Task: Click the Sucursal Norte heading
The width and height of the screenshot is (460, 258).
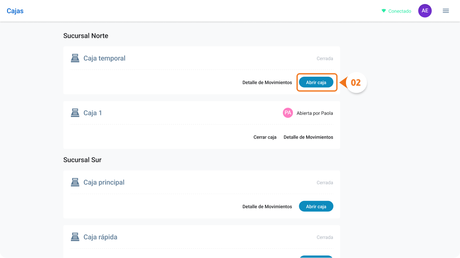Action: (86, 36)
